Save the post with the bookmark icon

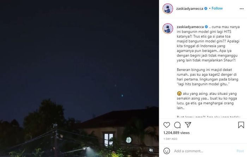pyautogui.click(x=241, y=125)
